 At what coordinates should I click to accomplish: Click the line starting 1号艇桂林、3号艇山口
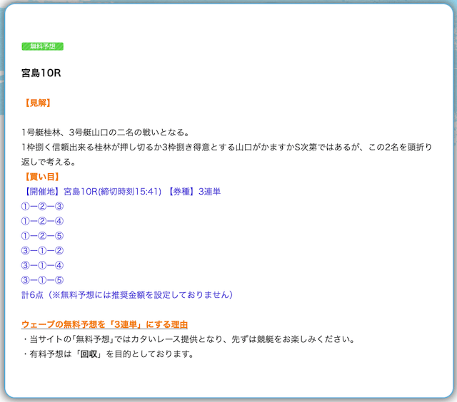[x=106, y=133]
